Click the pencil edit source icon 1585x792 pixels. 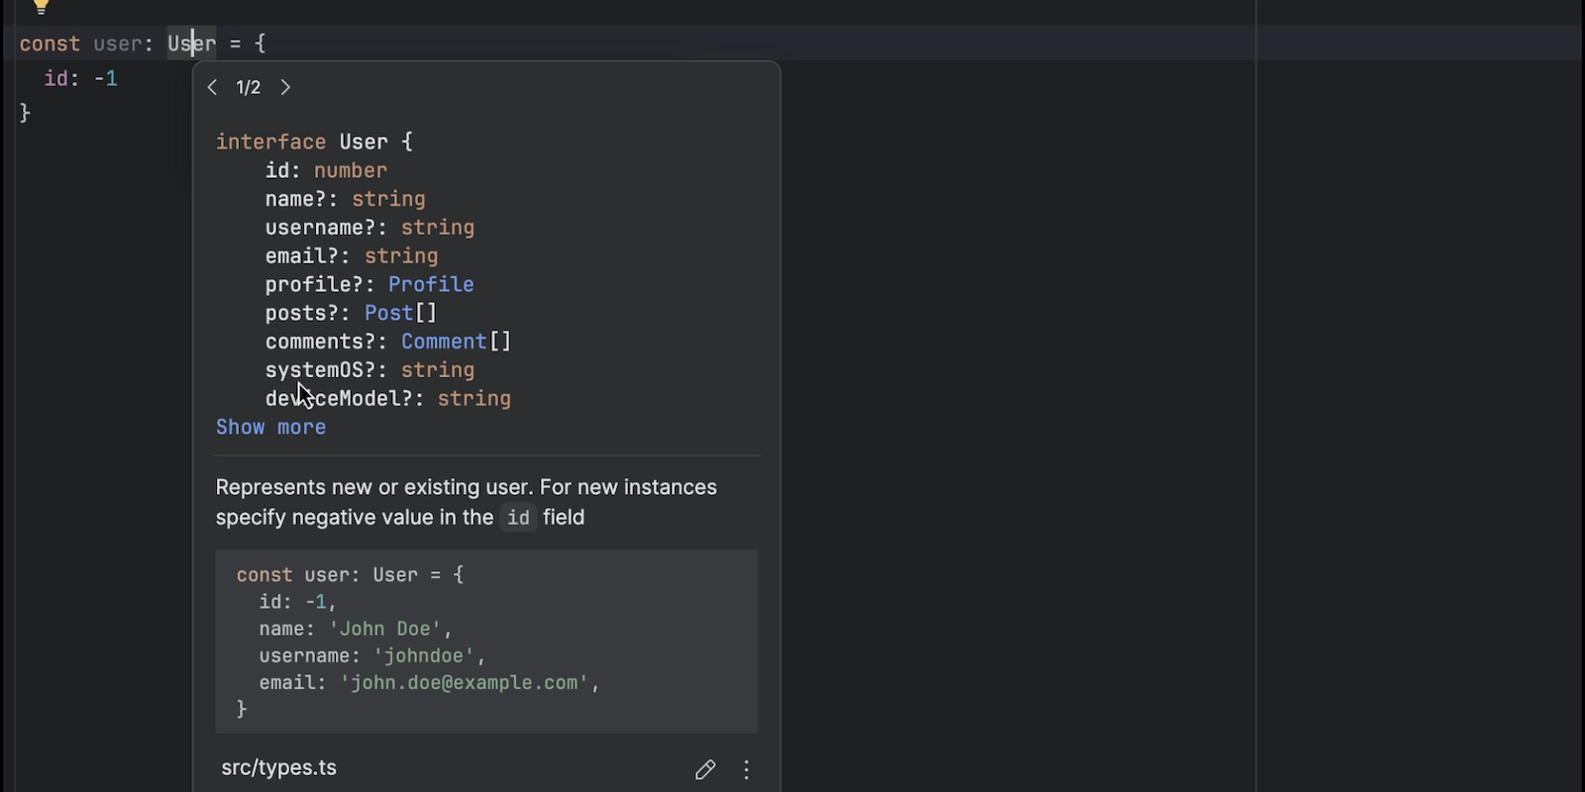point(705,769)
